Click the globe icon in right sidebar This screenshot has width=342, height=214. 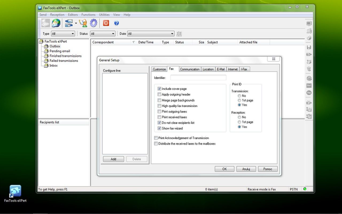click(309, 78)
